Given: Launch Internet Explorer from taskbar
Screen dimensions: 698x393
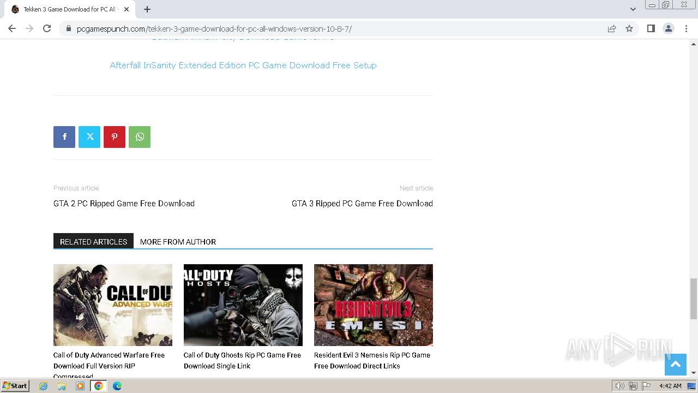Looking at the screenshot, I should pos(44,386).
